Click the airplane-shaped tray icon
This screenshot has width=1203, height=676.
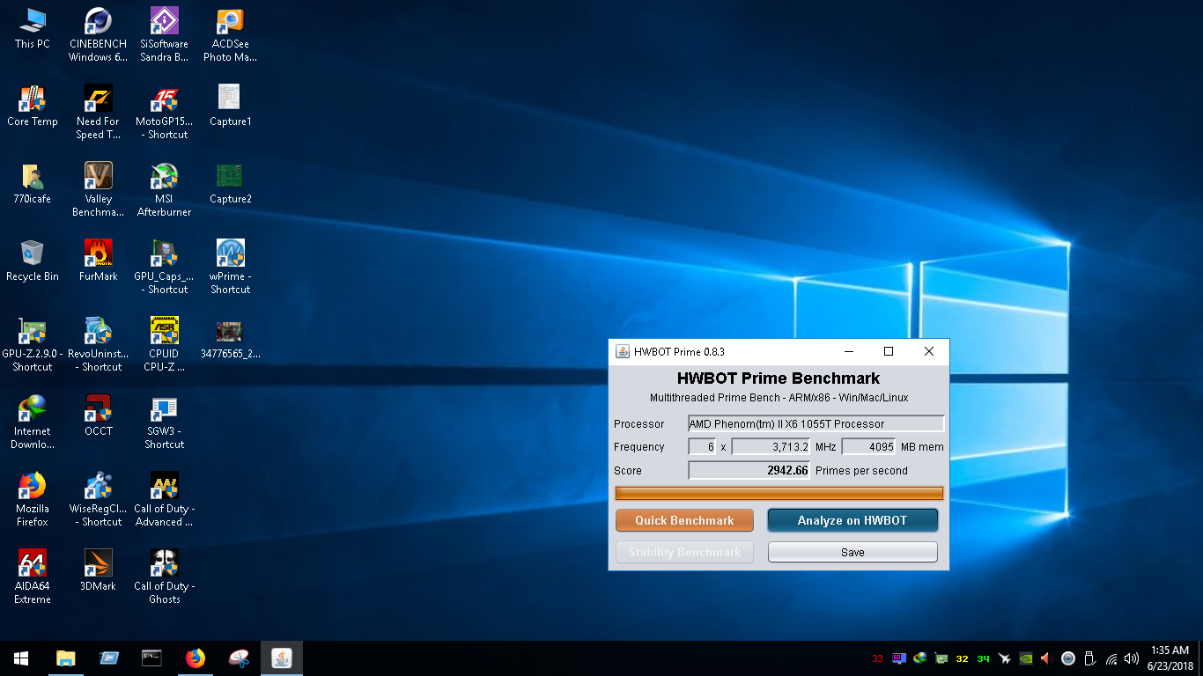pyautogui.click(x=1004, y=658)
